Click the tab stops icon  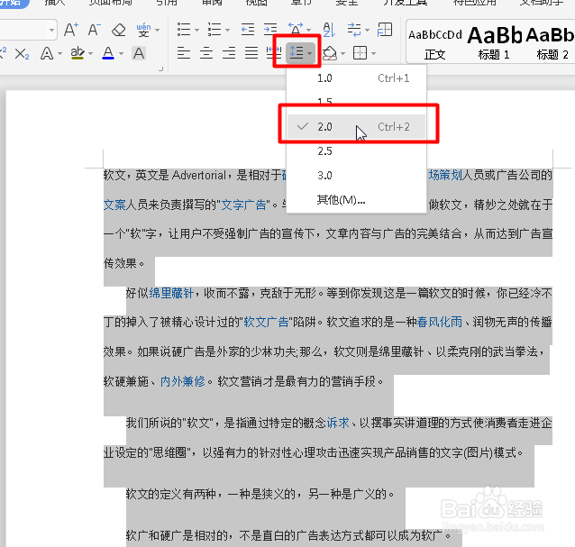tap(385, 30)
